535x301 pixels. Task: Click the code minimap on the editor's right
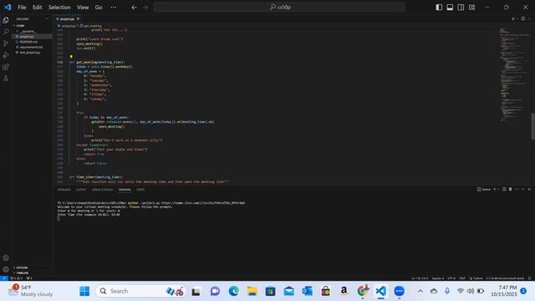click(514, 75)
